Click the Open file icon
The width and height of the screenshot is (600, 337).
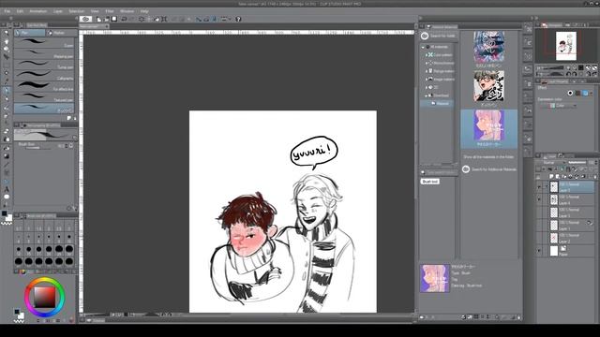(x=106, y=19)
